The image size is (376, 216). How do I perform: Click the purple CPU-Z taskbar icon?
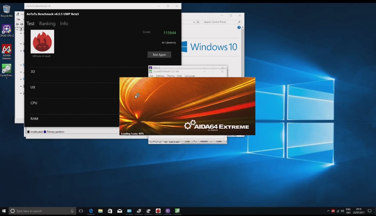[x=168, y=211]
